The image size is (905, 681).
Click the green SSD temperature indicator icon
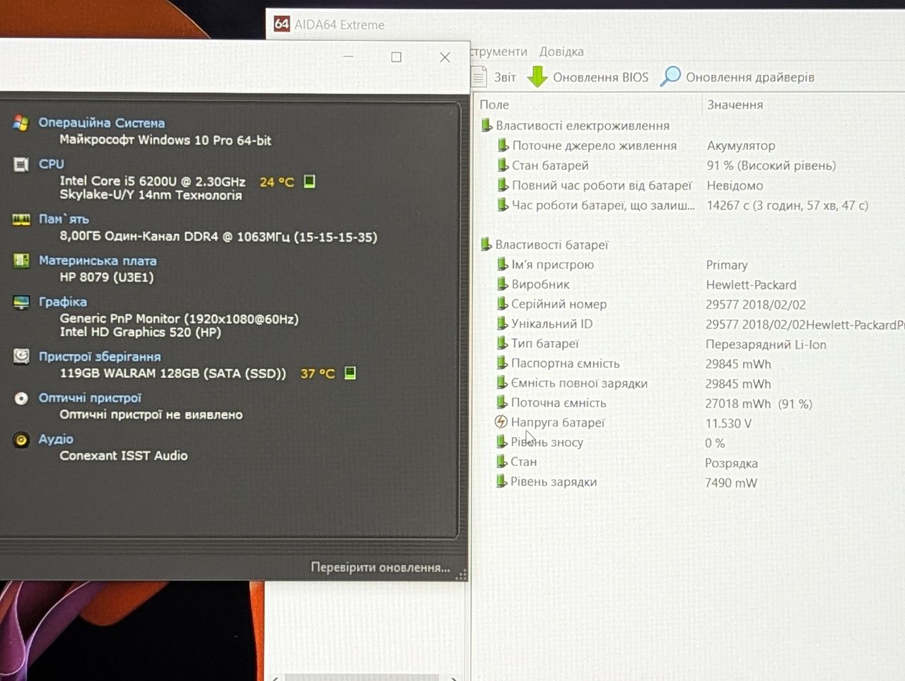click(350, 373)
